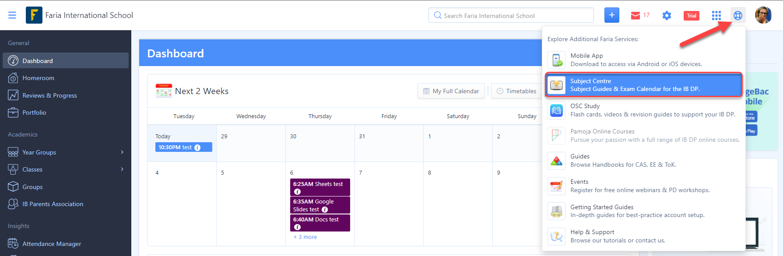
Task: Open the apps grid launcher icon
Action: 716,16
